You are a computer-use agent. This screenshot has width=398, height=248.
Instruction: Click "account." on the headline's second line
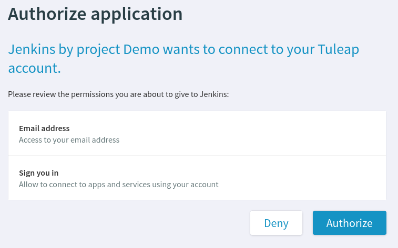34,68
